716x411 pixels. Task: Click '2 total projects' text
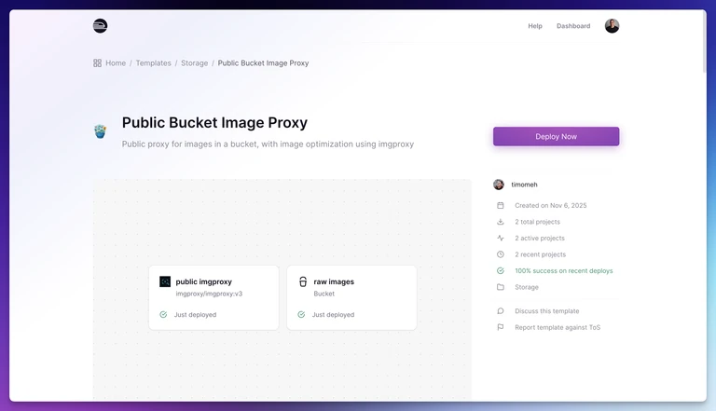pyautogui.click(x=537, y=222)
